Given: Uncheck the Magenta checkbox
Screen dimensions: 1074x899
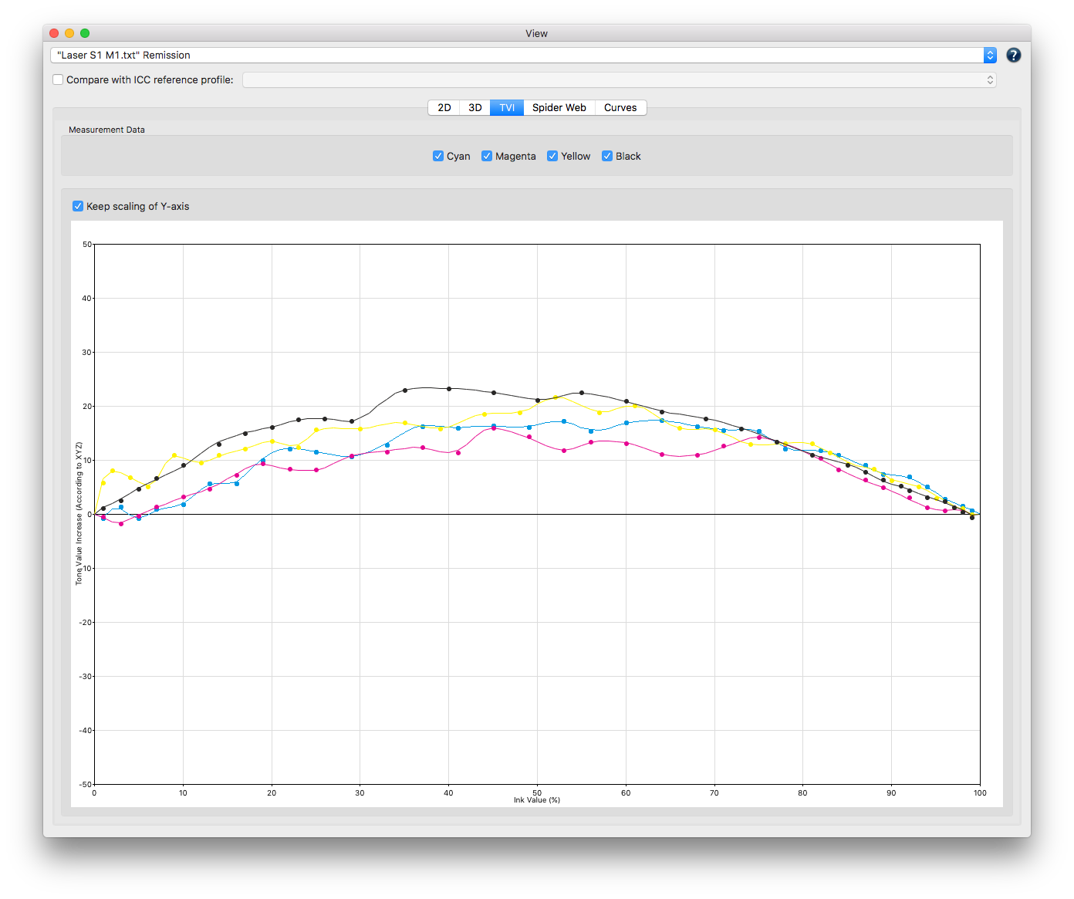Looking at the screenshot, I should pyautogui.click(x=487, y=156).
